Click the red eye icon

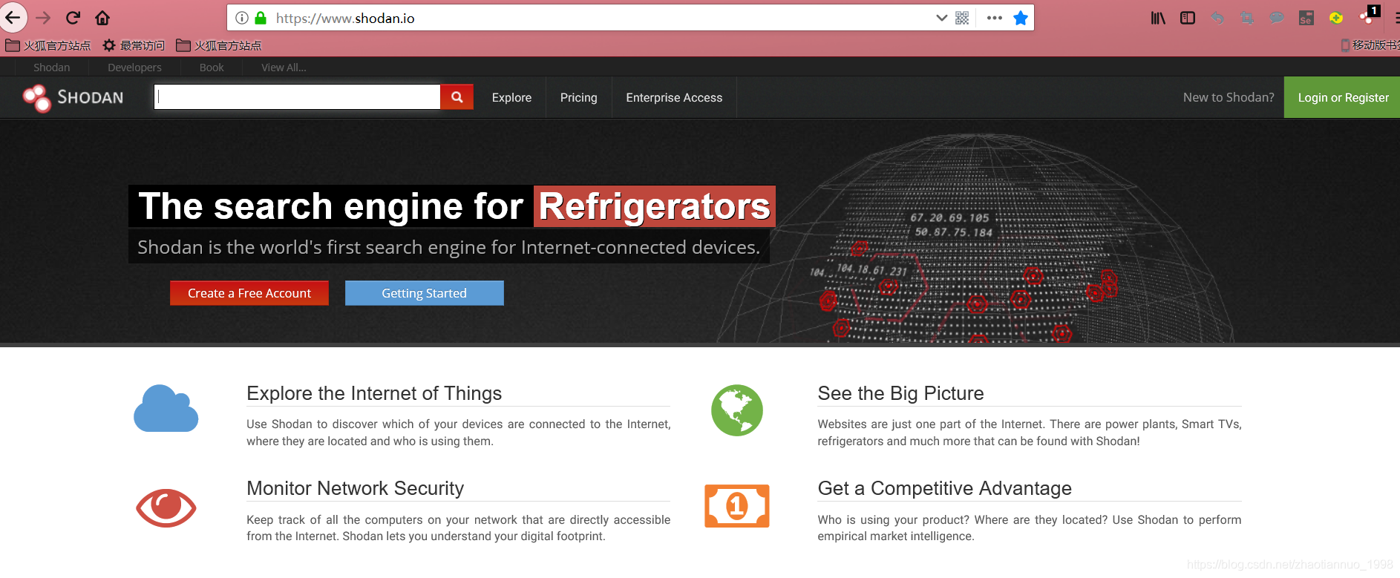166,508
